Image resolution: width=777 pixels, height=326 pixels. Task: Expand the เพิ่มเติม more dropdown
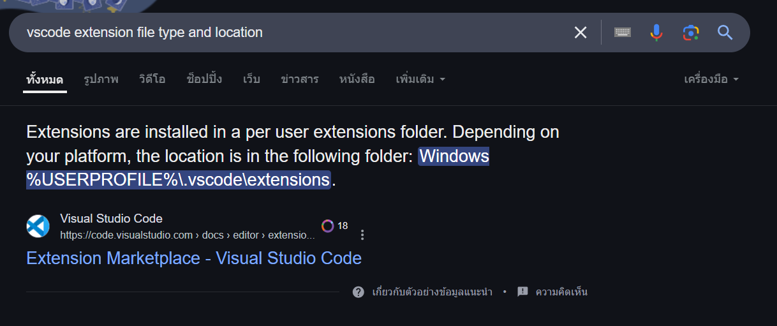(x=420, y=80)
